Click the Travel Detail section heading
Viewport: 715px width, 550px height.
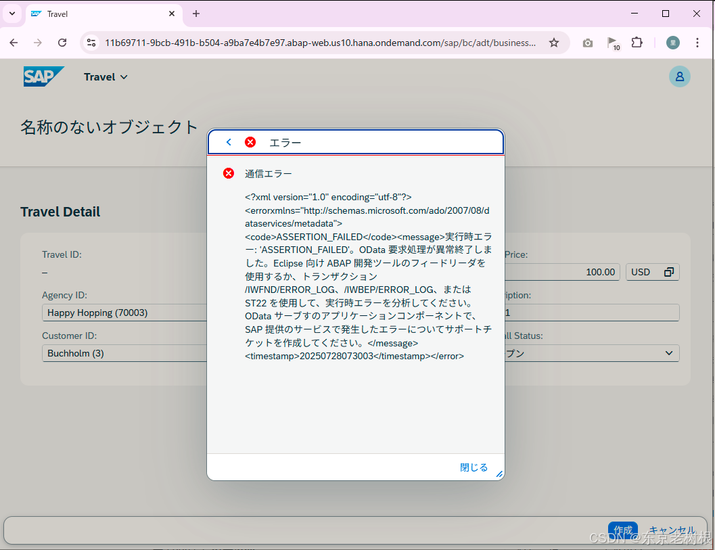click(x=60, y=212)
